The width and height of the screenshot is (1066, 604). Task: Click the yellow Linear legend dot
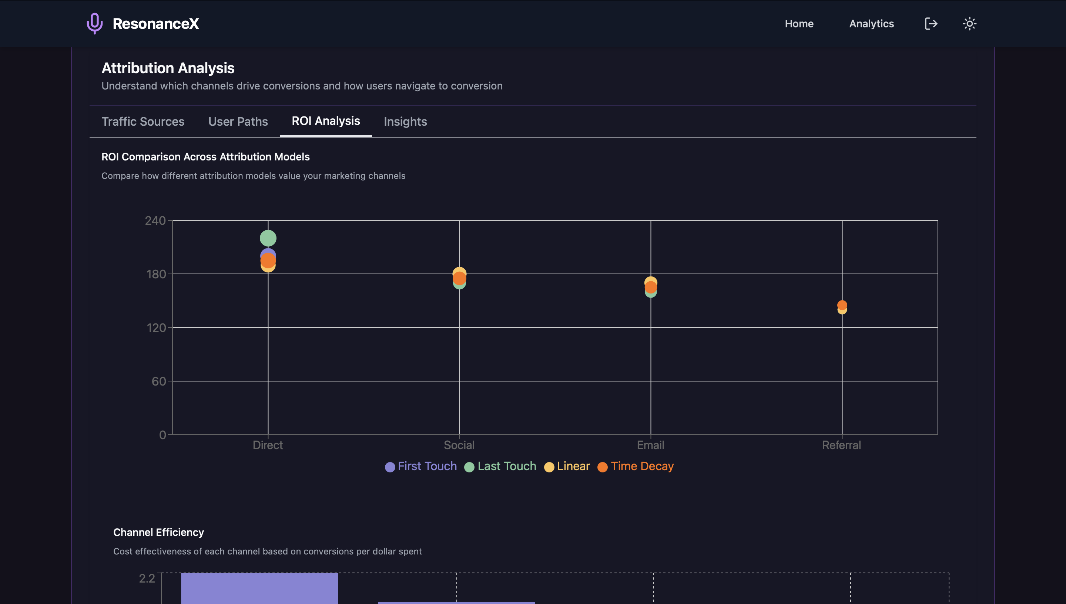549,467
